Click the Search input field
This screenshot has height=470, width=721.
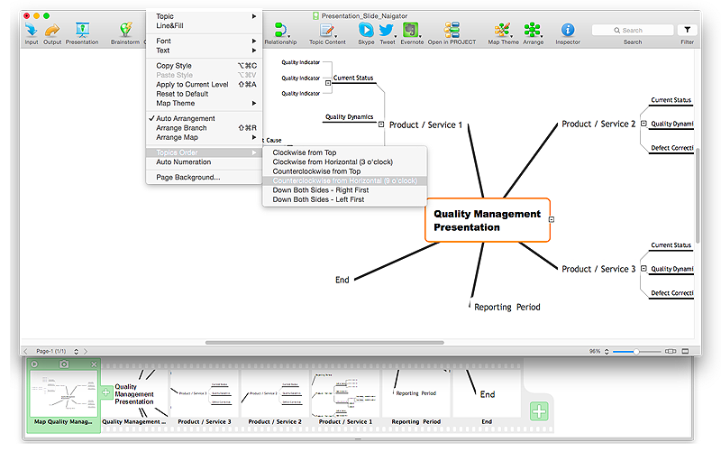633,30
